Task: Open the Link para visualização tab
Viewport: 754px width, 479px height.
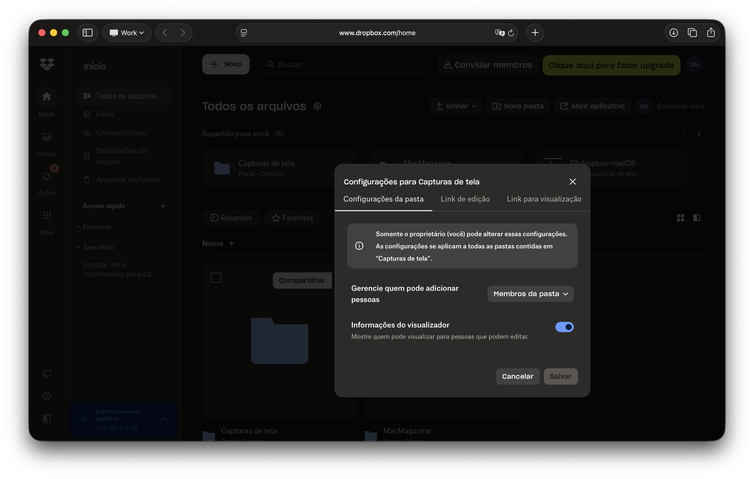Action: tap(543, 199)
